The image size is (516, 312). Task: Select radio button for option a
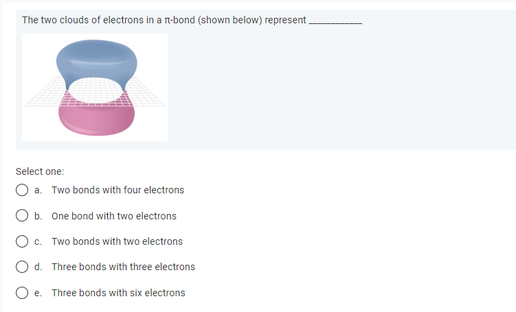click(22, 190)
